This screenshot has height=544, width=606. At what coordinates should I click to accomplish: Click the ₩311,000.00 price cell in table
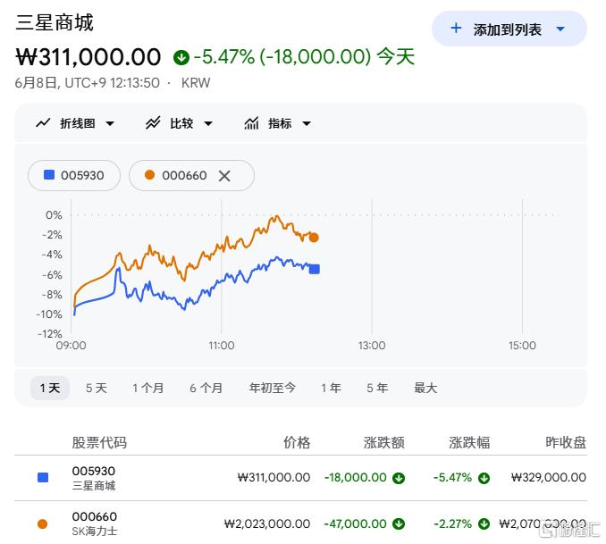pos(274,478)
